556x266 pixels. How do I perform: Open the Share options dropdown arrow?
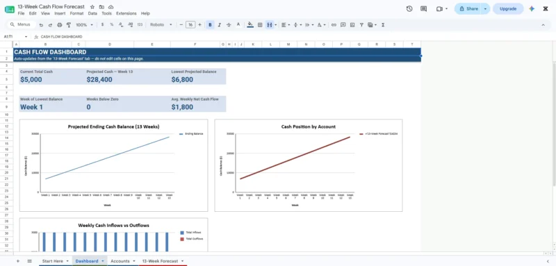pyautogui.click(x=485, y=9)
